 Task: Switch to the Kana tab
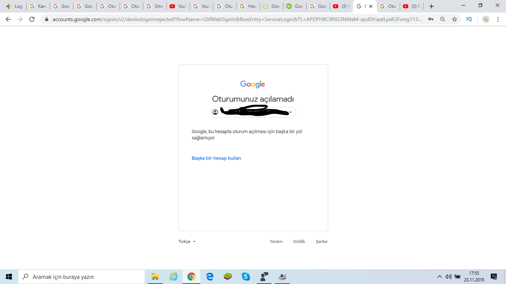click(38, 6)
